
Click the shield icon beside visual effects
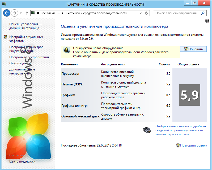[5, 37]
